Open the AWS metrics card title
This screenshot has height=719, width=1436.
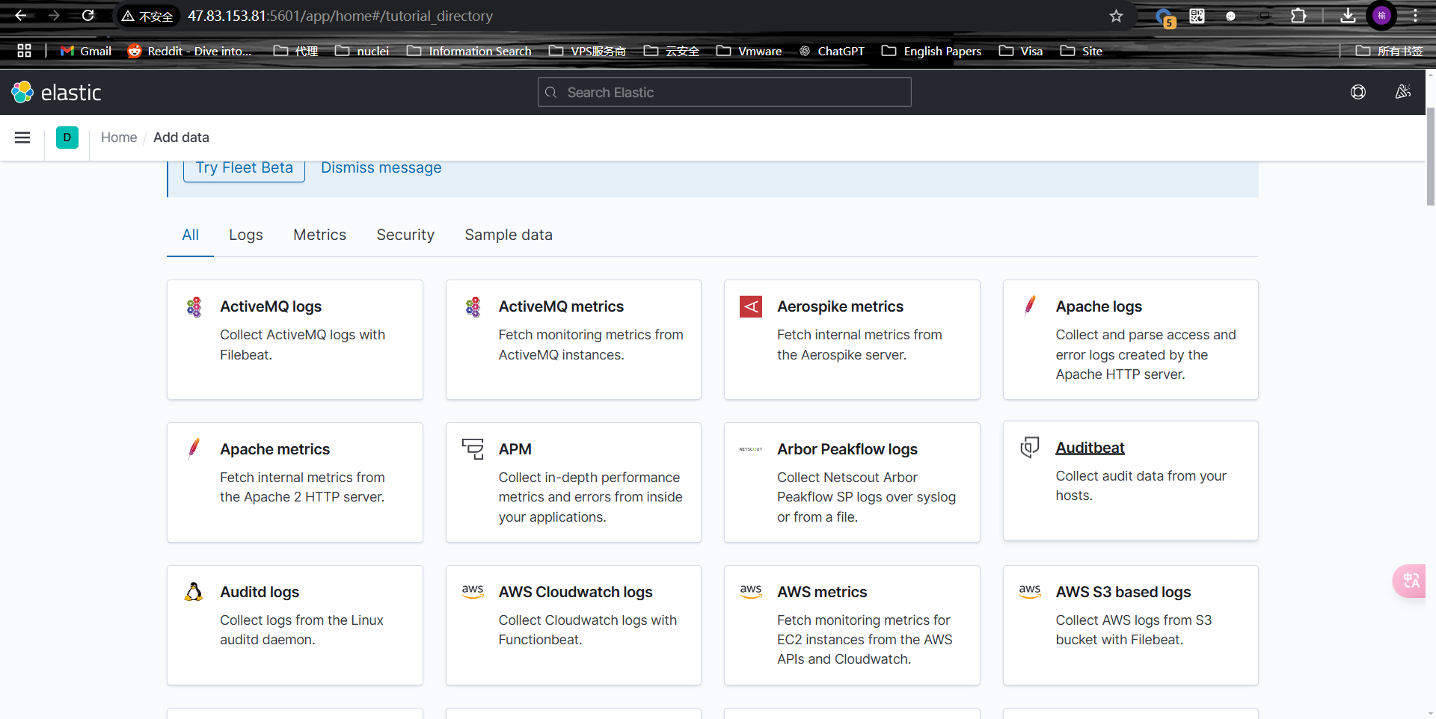pos(822,592)
